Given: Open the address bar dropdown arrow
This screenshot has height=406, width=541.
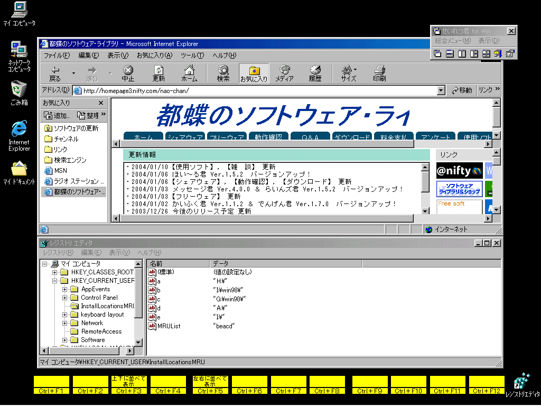Looking at the screenshot, I should coord(441,90).
